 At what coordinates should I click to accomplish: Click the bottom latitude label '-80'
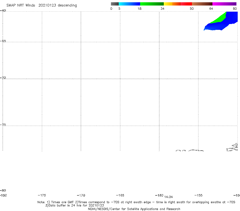(x=3, y=190)
